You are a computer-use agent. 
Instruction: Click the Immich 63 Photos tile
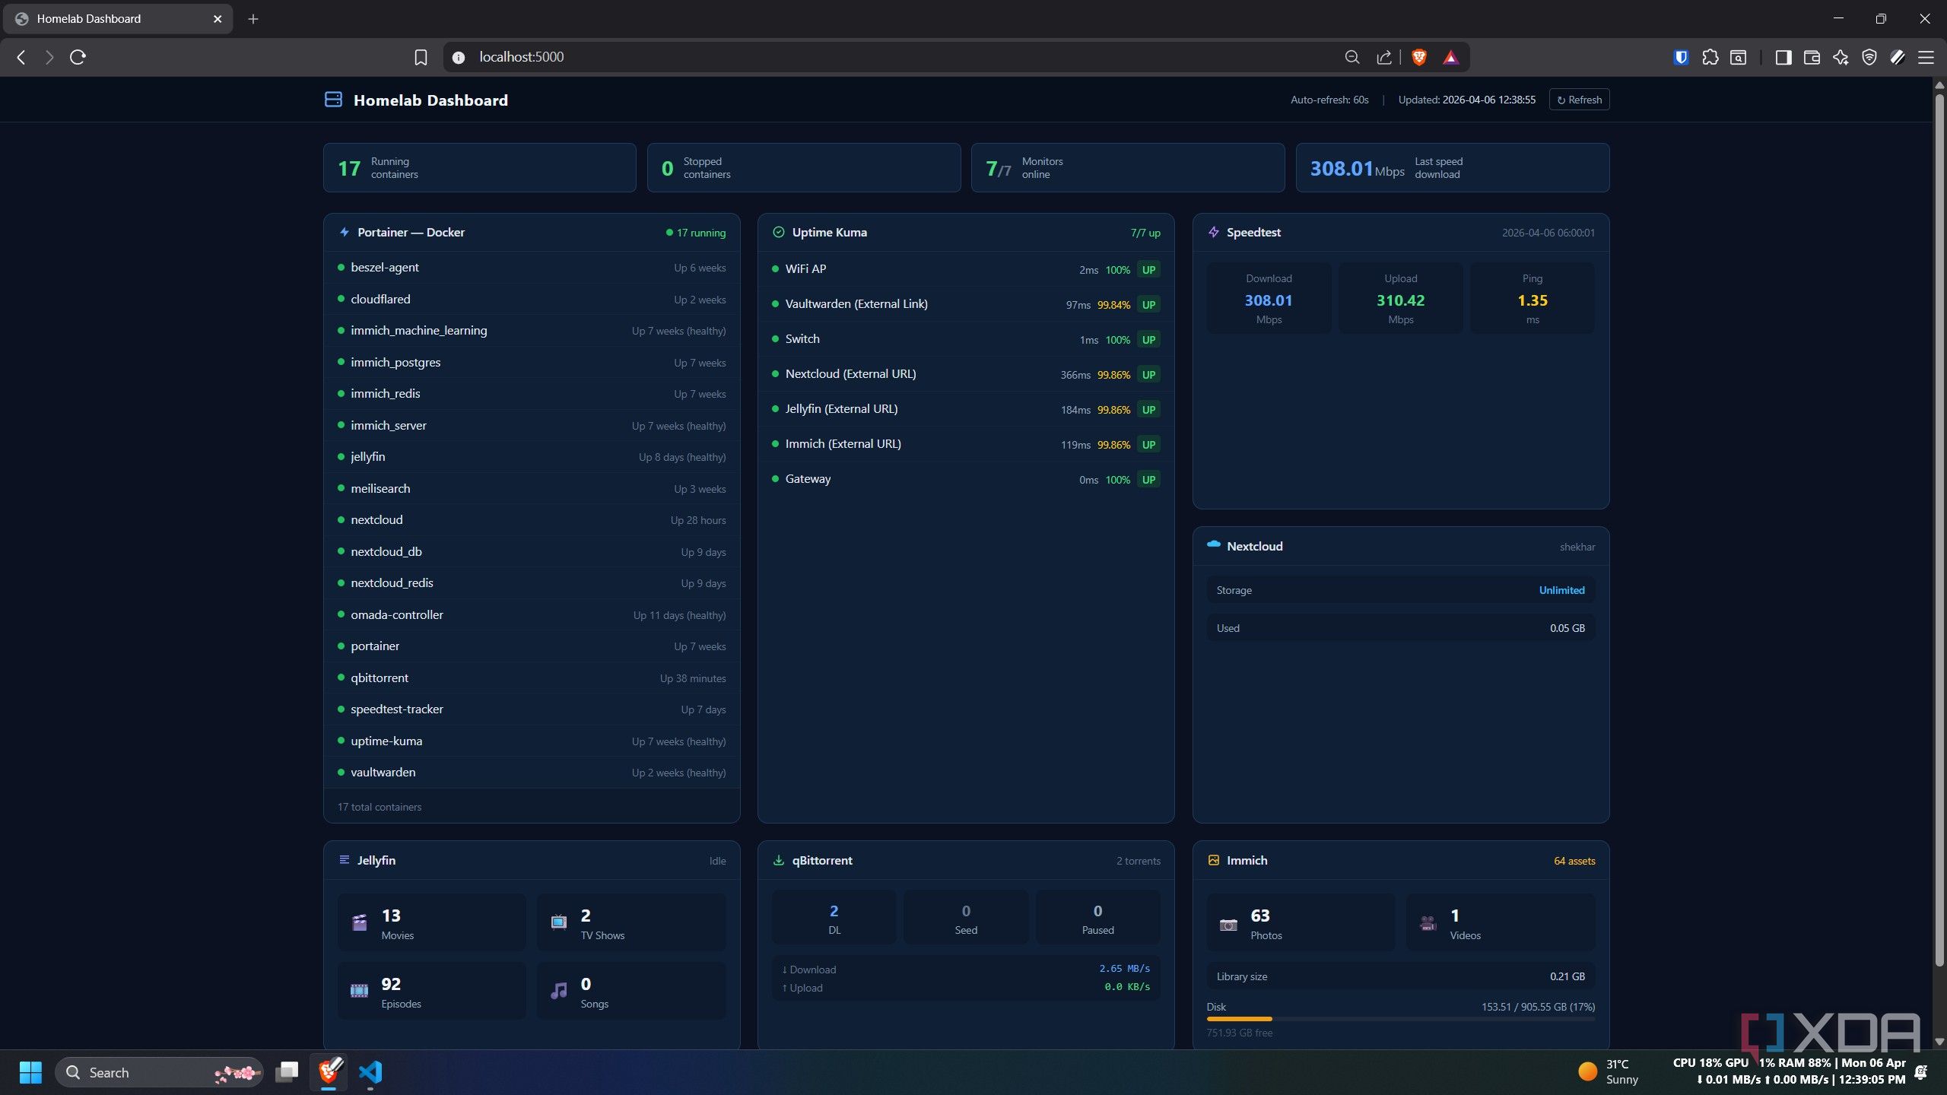click(1301, 922)
